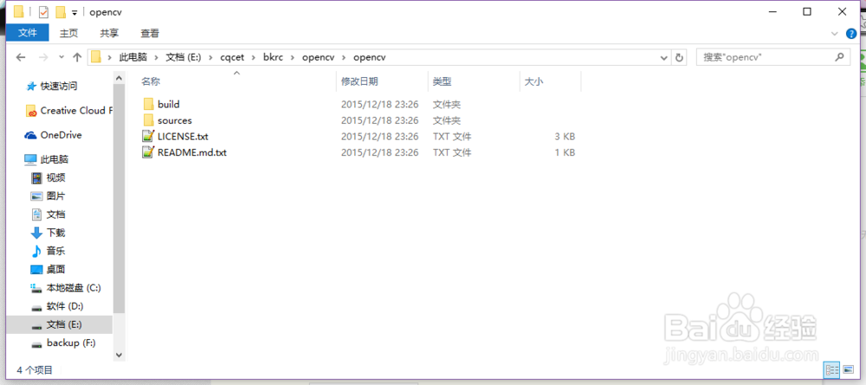Open the 主页 (Home) ribbon tab
866x385 pixels.
69,33
